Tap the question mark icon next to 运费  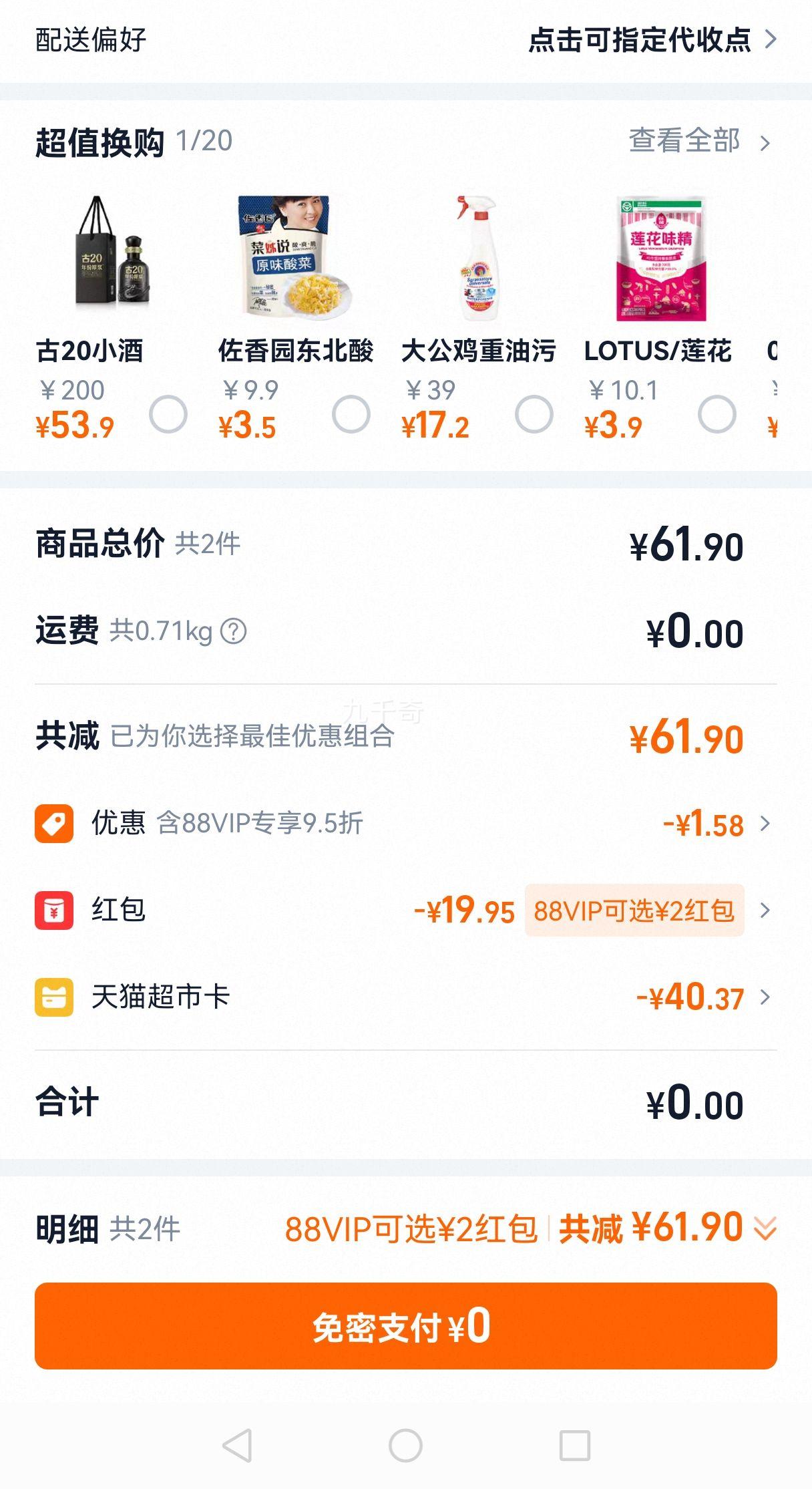point(234,631)
